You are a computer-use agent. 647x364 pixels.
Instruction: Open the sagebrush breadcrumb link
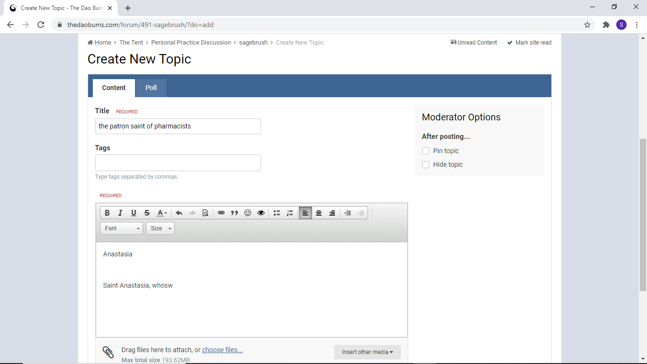click(253, 42)
